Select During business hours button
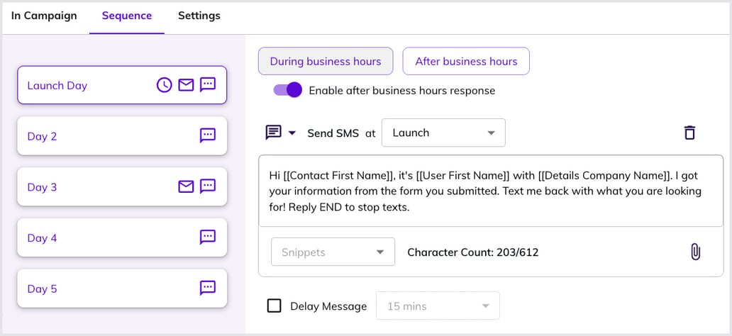This screenshot has height=336, width=732. tap(326, 62)
